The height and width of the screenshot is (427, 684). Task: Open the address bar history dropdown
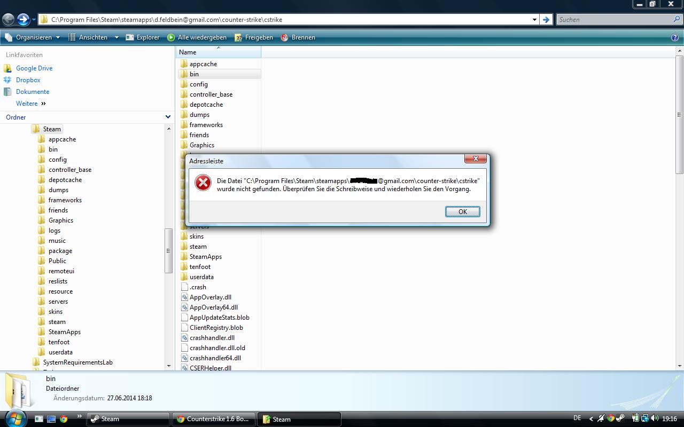click(534, 20)
